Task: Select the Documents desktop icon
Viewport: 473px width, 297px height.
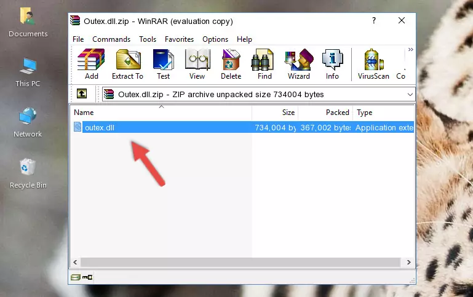Action: pos(28,22)
